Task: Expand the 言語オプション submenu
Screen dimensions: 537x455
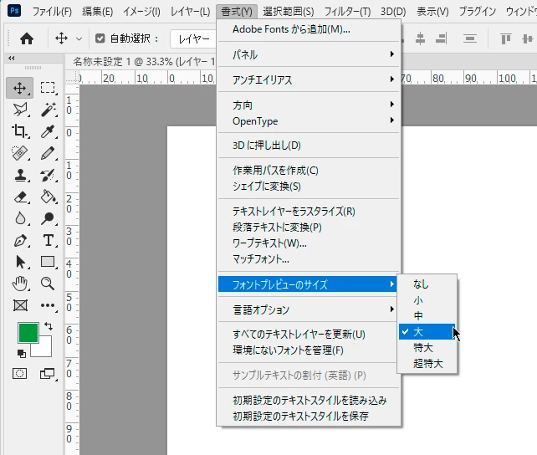Action: pos(309,309)
